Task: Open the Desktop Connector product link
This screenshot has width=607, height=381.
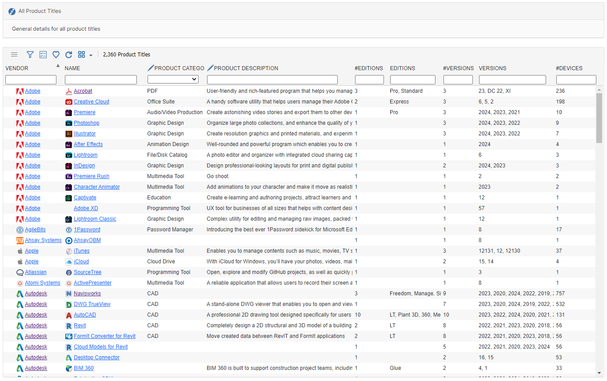Action: (96, 357)
